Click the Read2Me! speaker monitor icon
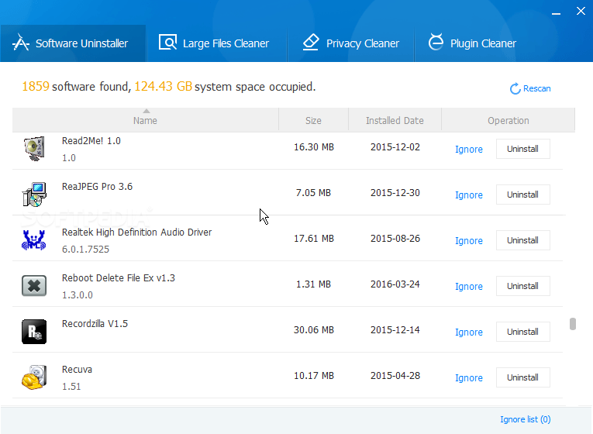The width and height of the screenshot is (593, 434). [x=34, y=149]
